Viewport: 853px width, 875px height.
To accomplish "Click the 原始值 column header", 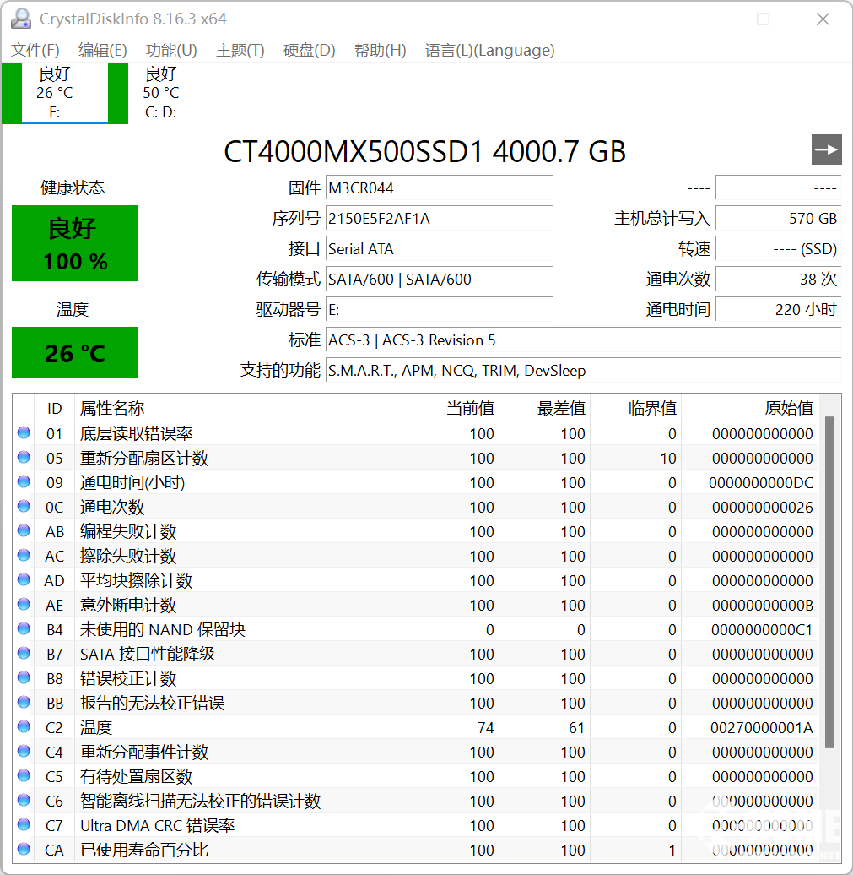I will (x=749, y=408).
